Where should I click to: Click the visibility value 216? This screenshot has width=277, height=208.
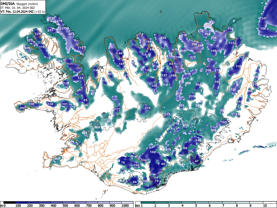60,21
